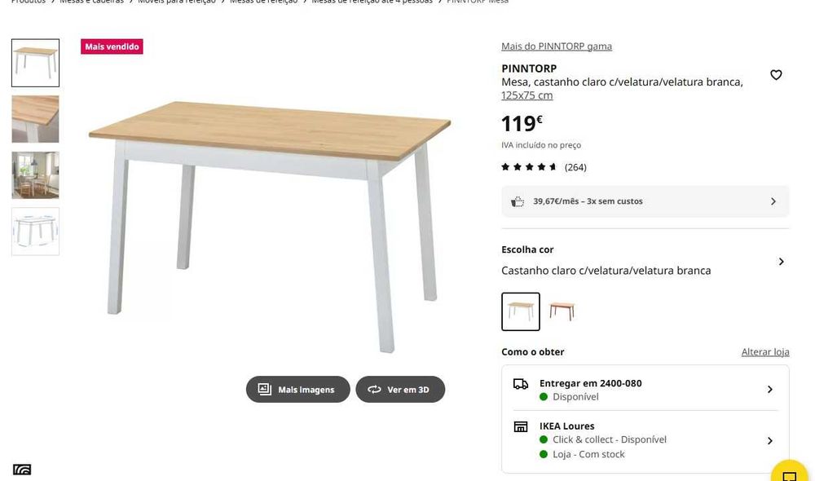Viewport: 815px width, 481px height.
Task: Click the bottom-left cookie/accessibility icon
Action: (22, 470)
